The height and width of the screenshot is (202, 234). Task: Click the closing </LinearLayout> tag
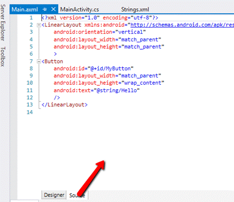pos(65,104)
